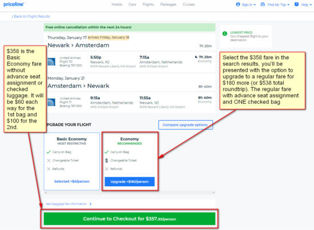Expand the Find My Trip menu

275,5
